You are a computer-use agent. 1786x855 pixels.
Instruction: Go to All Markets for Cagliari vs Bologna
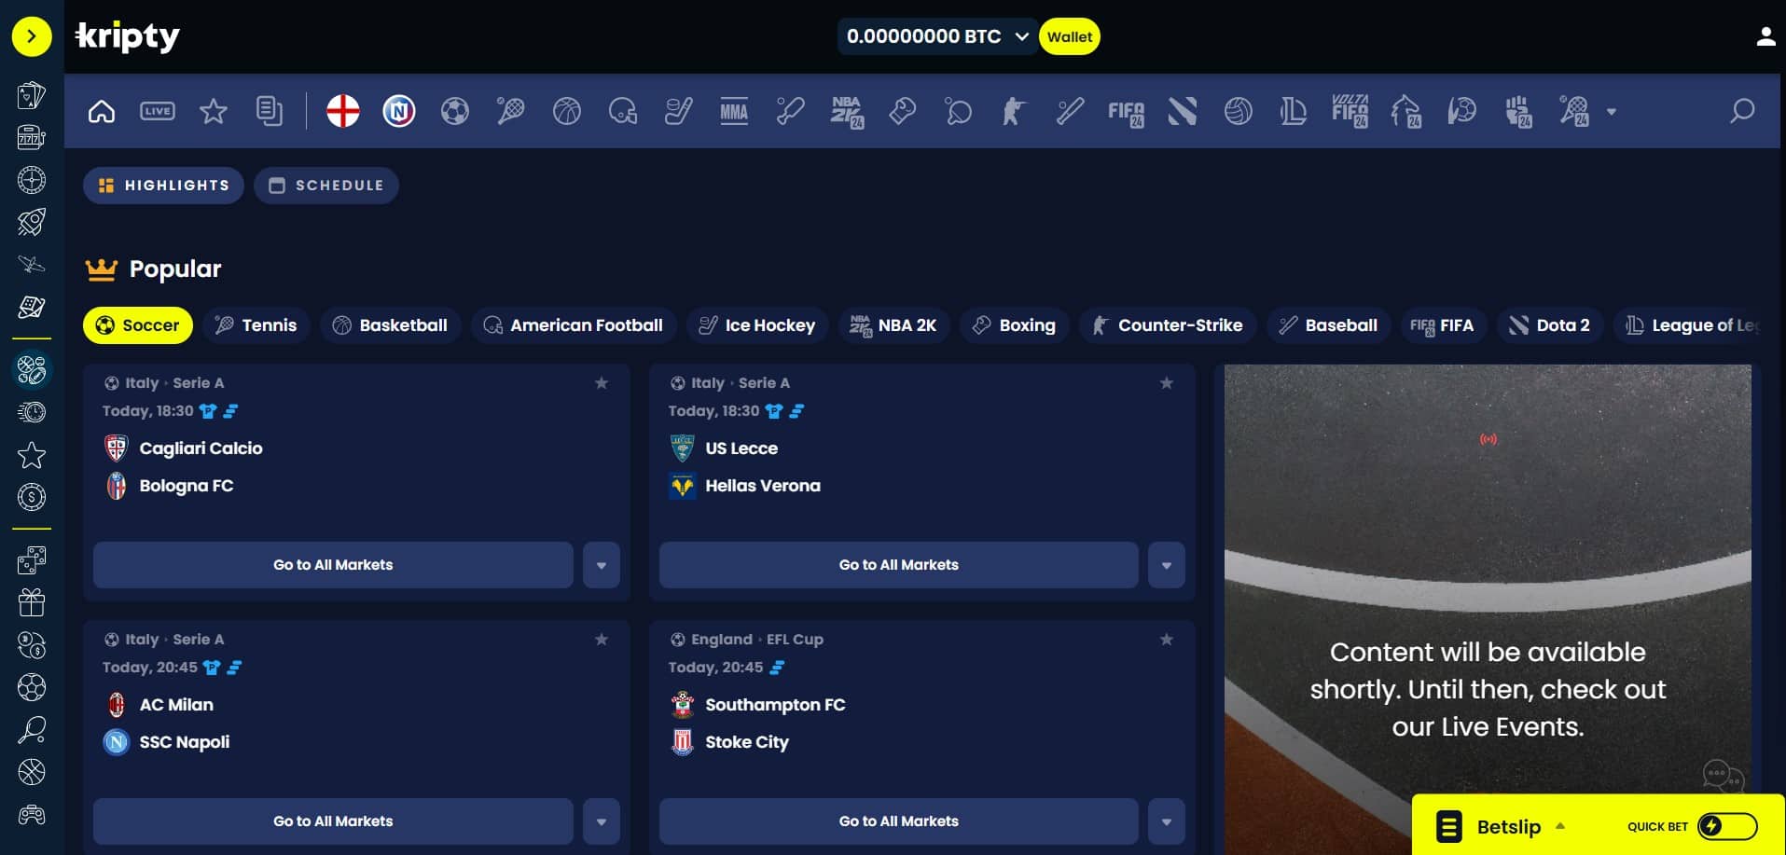(x=333, y=565)
